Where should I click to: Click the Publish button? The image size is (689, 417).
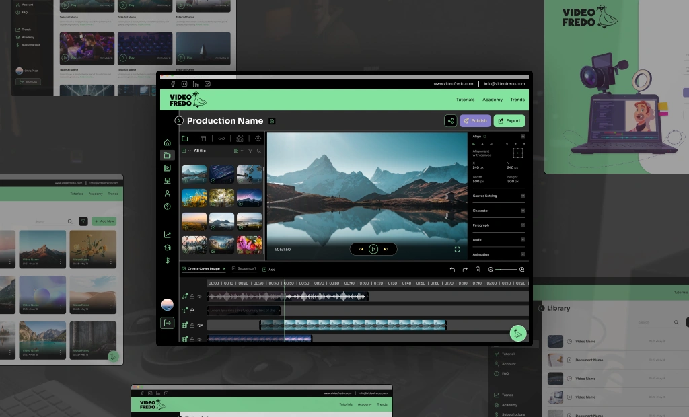475,121
